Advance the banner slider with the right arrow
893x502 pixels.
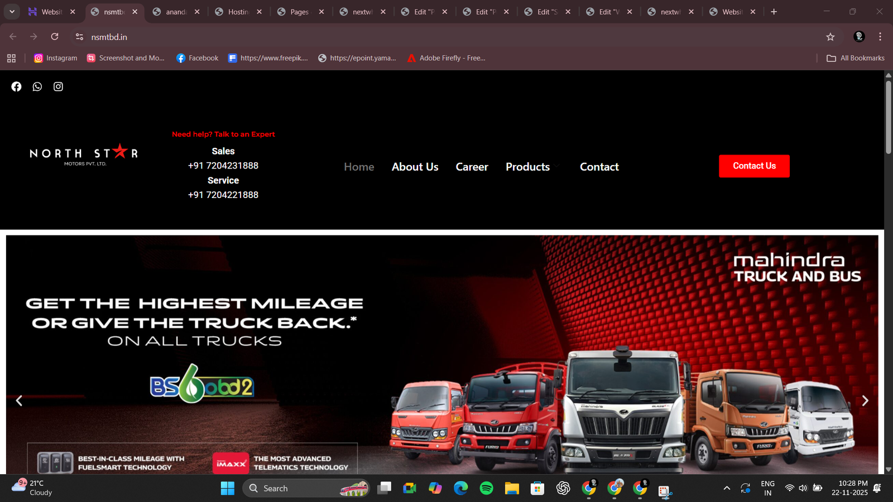pos(865,401)
